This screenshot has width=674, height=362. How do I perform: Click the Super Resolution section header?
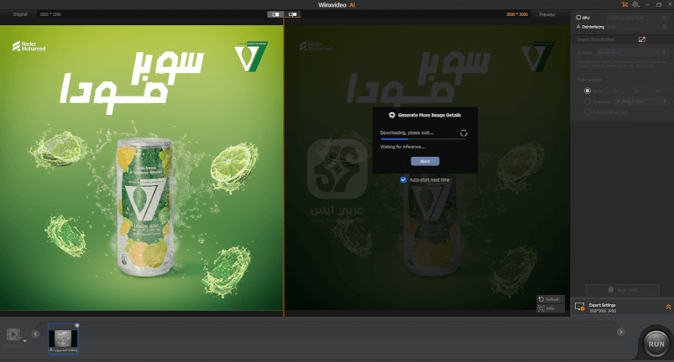[x=595, y=39]
